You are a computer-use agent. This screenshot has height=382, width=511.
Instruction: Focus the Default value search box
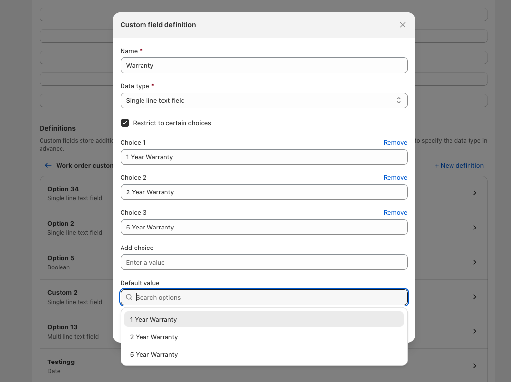(x=268, y=297)
